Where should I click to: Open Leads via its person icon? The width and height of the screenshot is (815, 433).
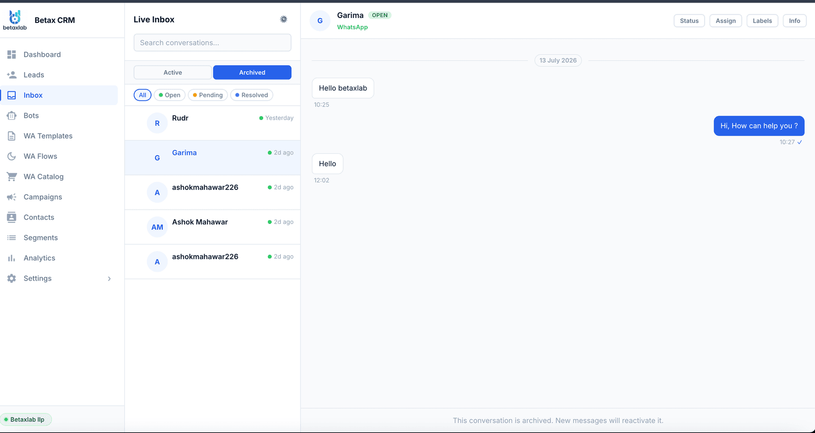12,75
